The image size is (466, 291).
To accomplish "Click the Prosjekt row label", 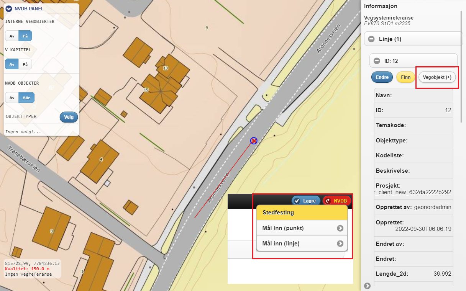I will (388, 185).
